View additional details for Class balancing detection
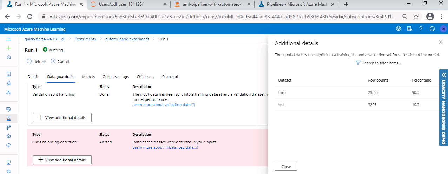This screenshot has width=448, height=174. 62,160
